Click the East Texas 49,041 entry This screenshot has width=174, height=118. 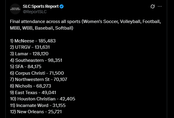point(33,93)
